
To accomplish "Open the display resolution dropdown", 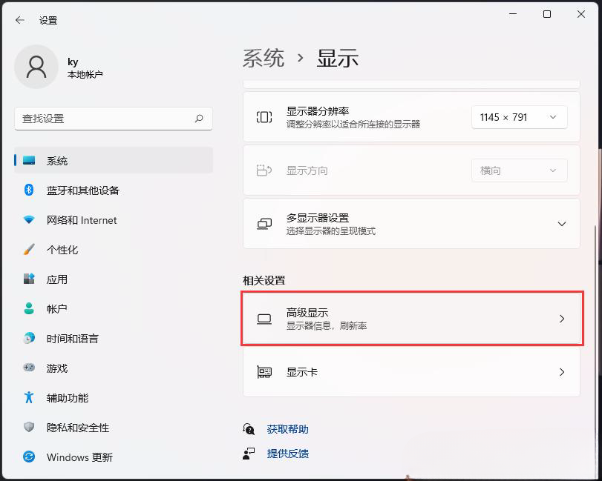I will (x=519, y=116).
